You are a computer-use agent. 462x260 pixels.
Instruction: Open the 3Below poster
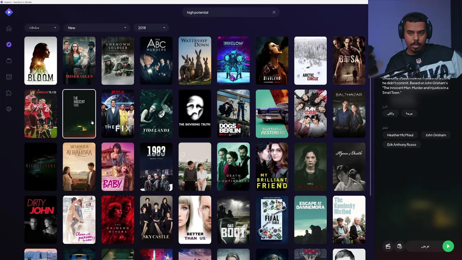pyautogui.click(x=233, y=61)
